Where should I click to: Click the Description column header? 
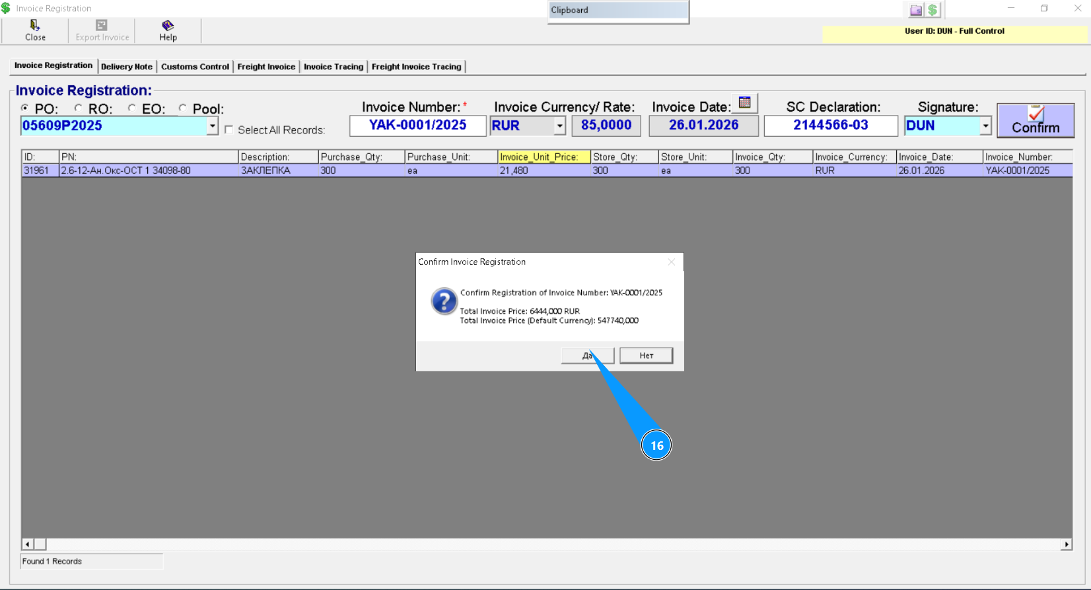pos(279,157)
